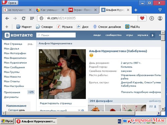Open the Список дизайнов bookmark
The height and width of the screenshot is (125, 167).
(107, 27)
